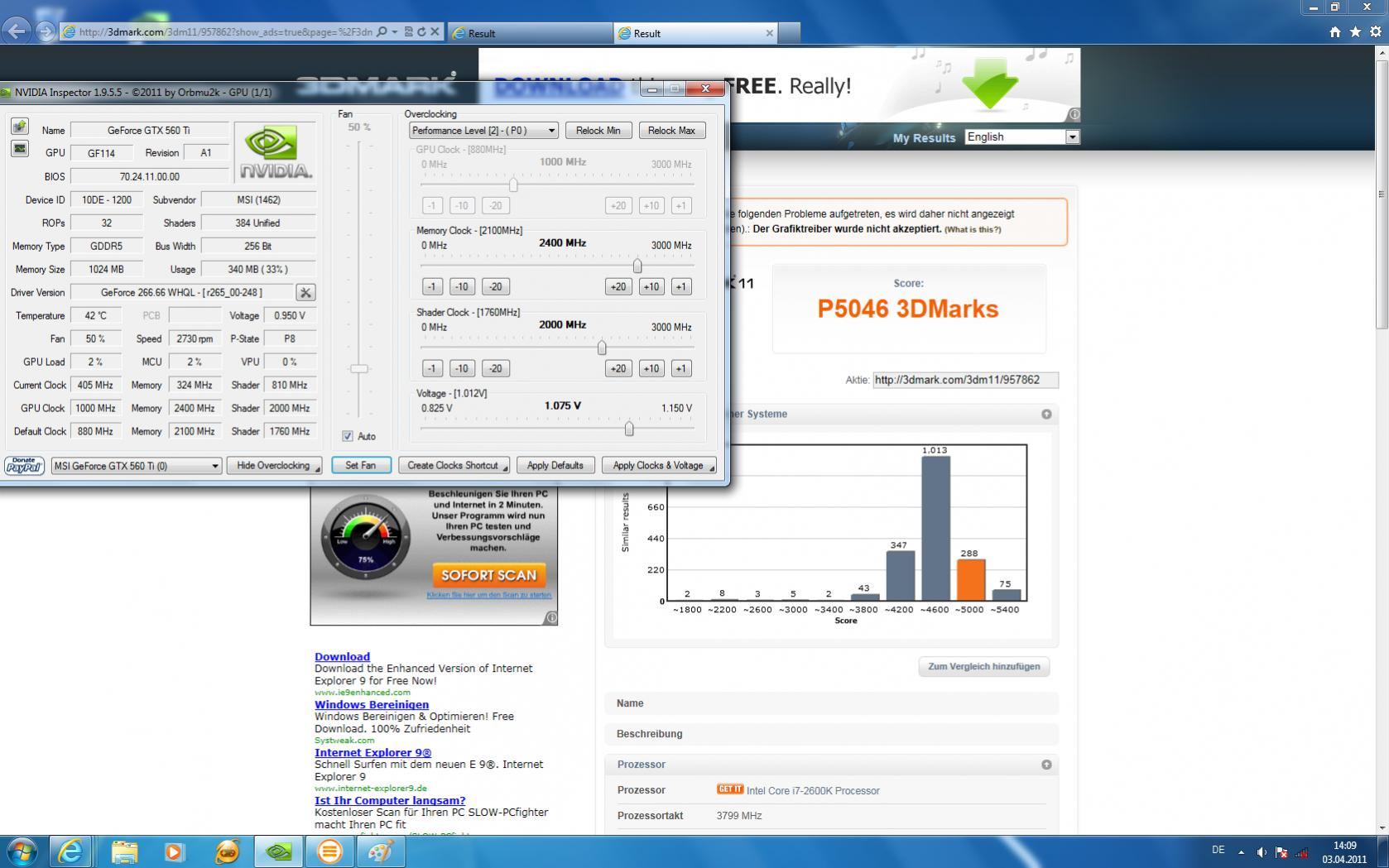Image resolution: width=1389 pixels, height=868 pixels.
Task: Open Favorites star icon
Action: [1355, 32]
